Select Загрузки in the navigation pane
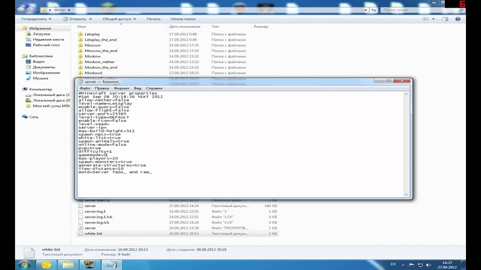 coord(41,34)
